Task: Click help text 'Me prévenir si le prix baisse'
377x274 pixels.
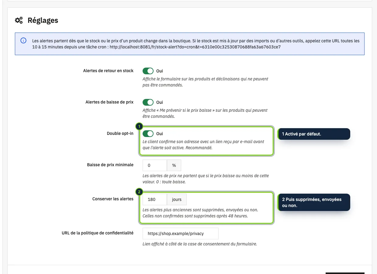Action: tap(205, 113)
